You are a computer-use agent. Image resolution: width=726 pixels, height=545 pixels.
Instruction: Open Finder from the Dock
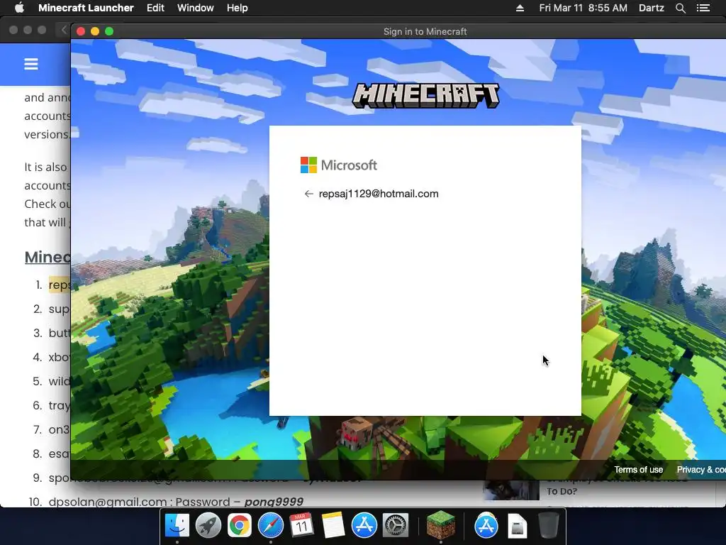coord(177,526)
